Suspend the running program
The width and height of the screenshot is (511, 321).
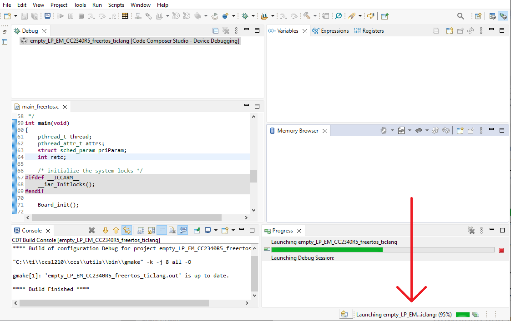pos(71,16)
